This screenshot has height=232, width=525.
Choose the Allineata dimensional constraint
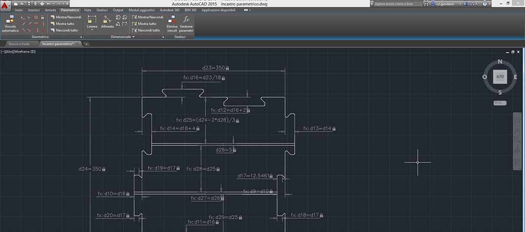pyautogui.click(x=108, y=22)
